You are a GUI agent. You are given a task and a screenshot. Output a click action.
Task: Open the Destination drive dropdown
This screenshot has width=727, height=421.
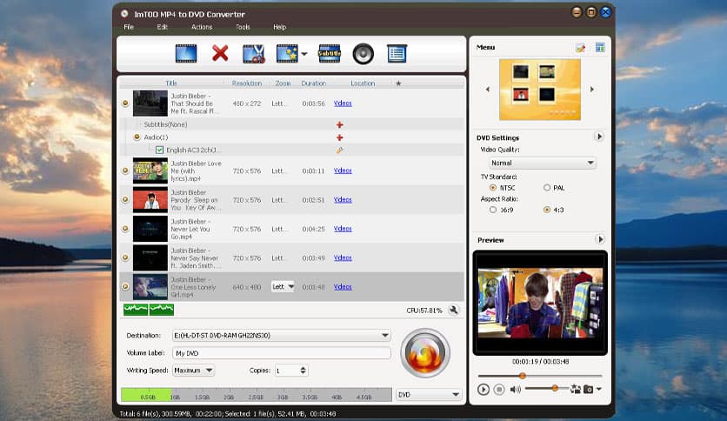(282, 335)
